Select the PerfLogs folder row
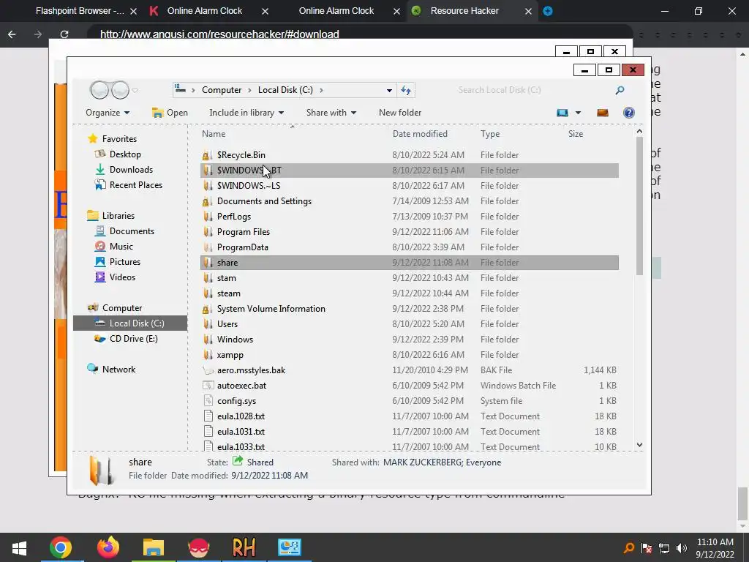Viewport: 749px width, 562px height. [x=410, y=217]
